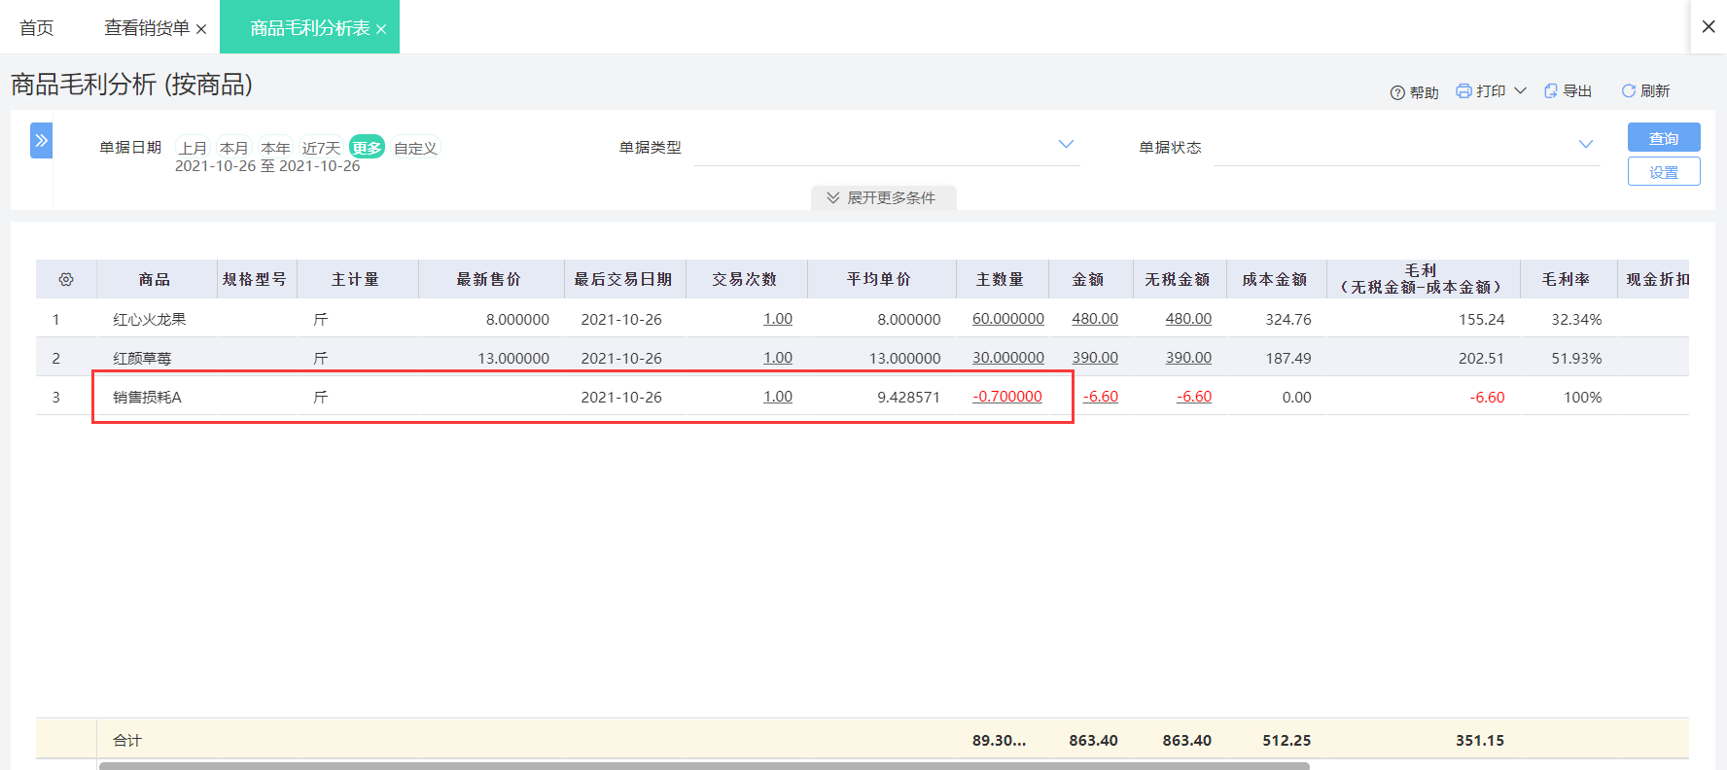
Task: Click the 设置 button
Action: pos(1664,171)
